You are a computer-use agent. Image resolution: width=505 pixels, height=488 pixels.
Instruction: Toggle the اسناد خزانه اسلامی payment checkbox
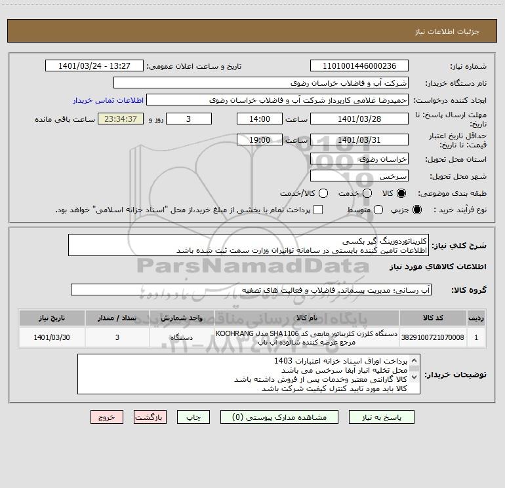point(318,210)
